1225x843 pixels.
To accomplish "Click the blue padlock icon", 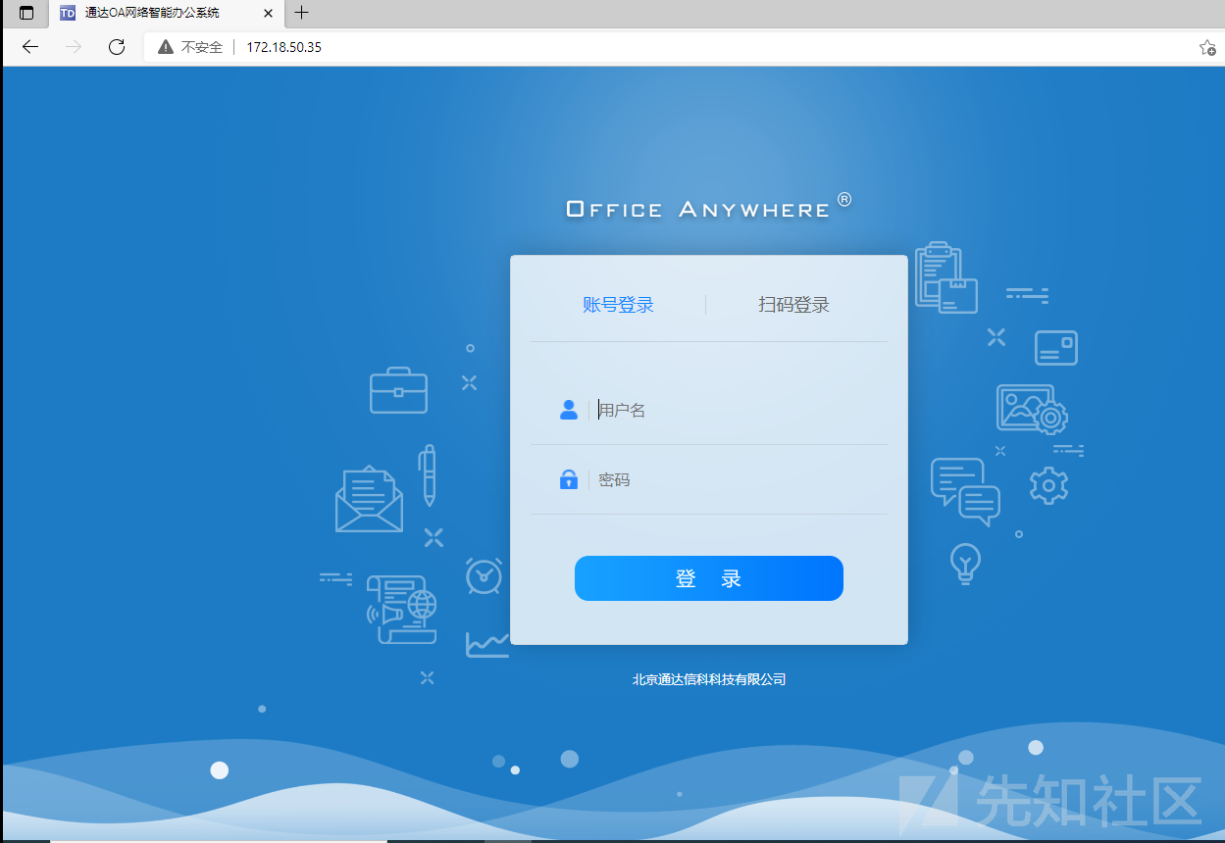I will pos(569,479).
